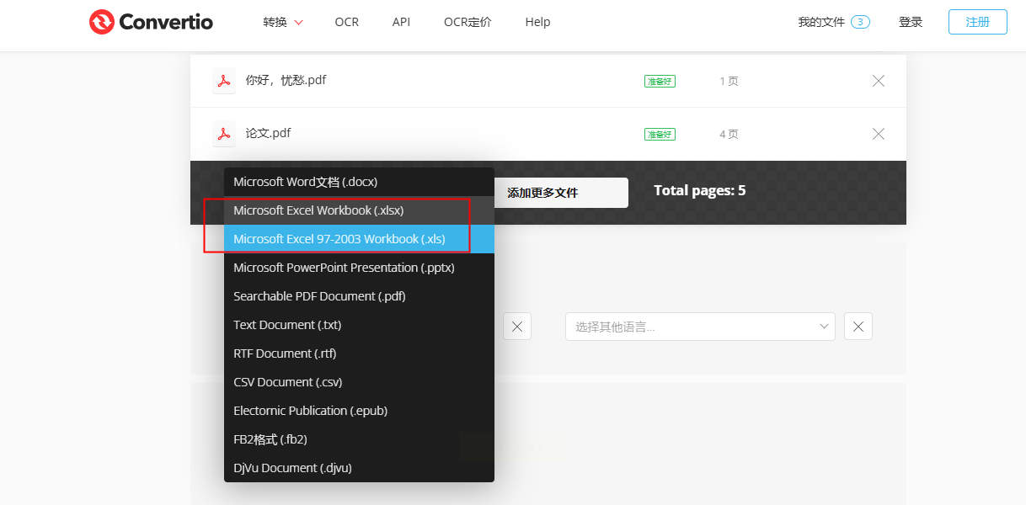Screen dimensions: 1026x505
Task: Remove 你好，忧愁.pdf from the list
Action: [879, 81]
